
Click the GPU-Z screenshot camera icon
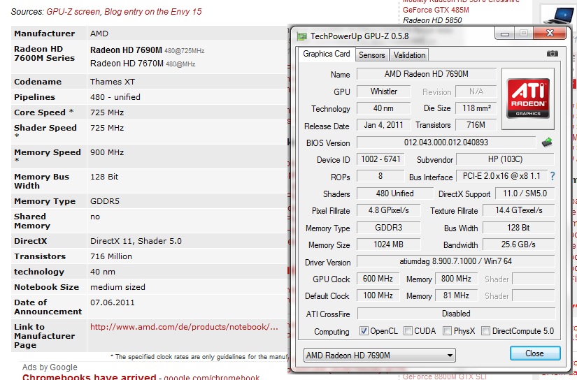pyautogui.click(x=552, y=54)
